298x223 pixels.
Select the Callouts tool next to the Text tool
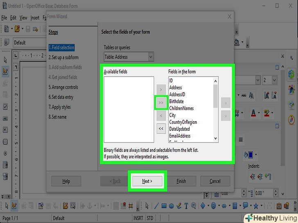194,206
